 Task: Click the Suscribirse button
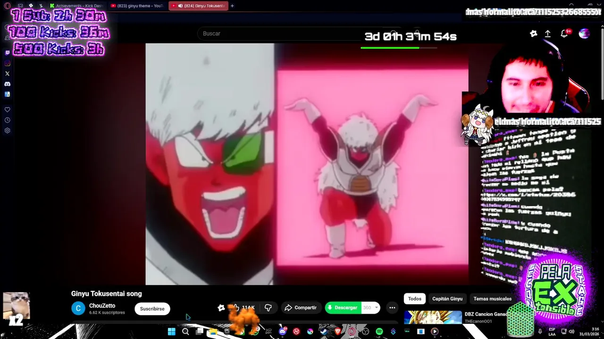[152, 308]
